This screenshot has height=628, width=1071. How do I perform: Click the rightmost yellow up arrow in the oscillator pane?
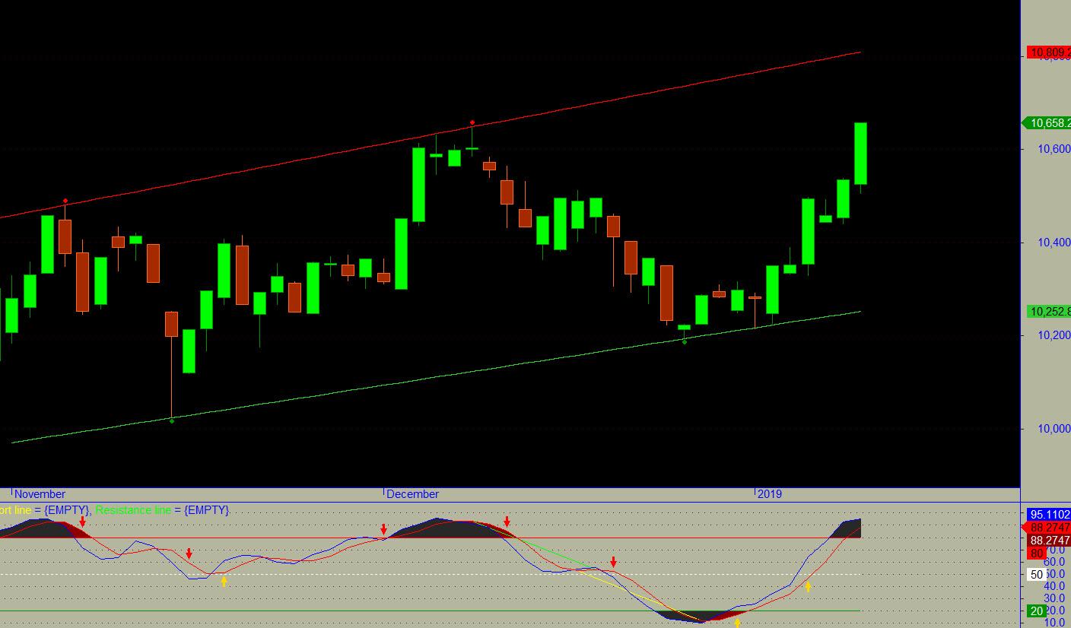pyautogui.click(x=808, y=587)
